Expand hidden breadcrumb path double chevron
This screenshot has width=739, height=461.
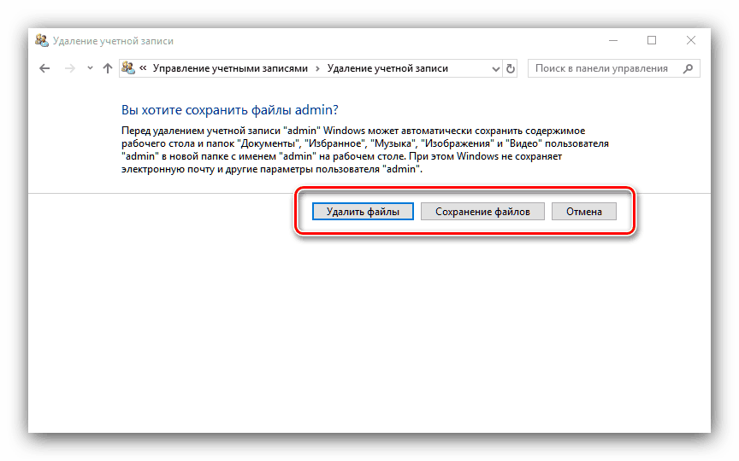(143, 68)
